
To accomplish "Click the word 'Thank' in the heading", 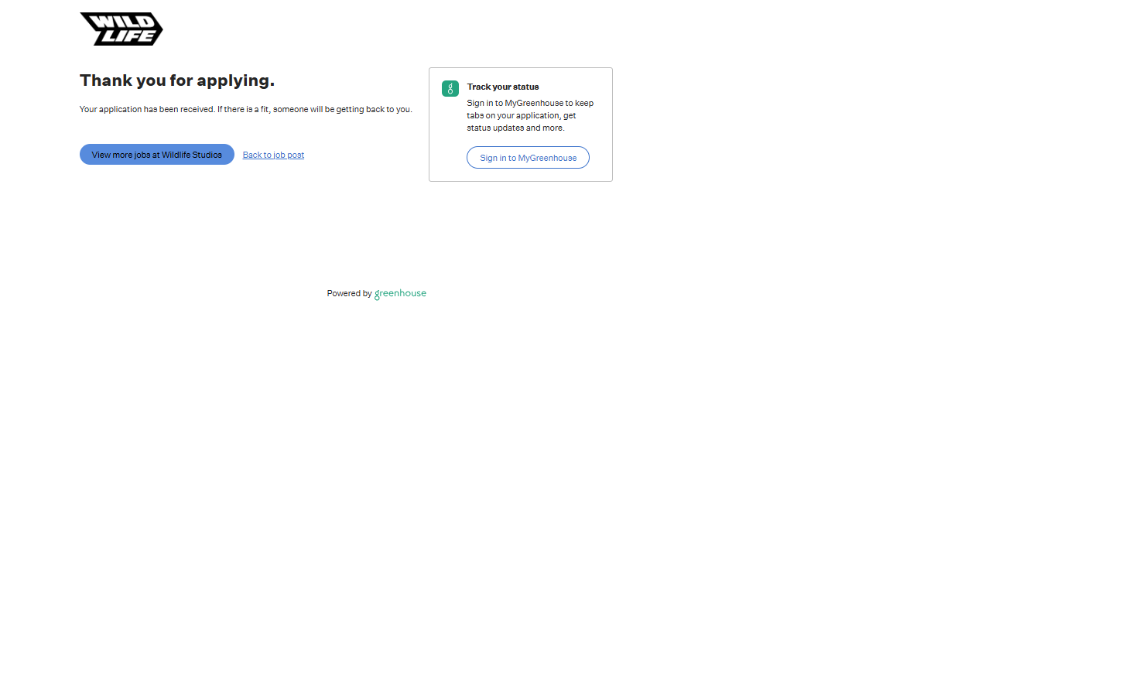I will (106, 80).
